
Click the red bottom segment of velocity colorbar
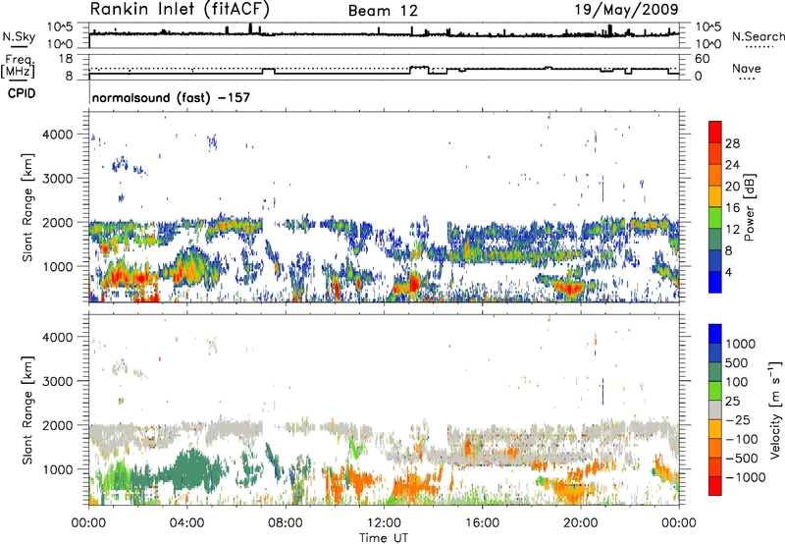point(715,486)
